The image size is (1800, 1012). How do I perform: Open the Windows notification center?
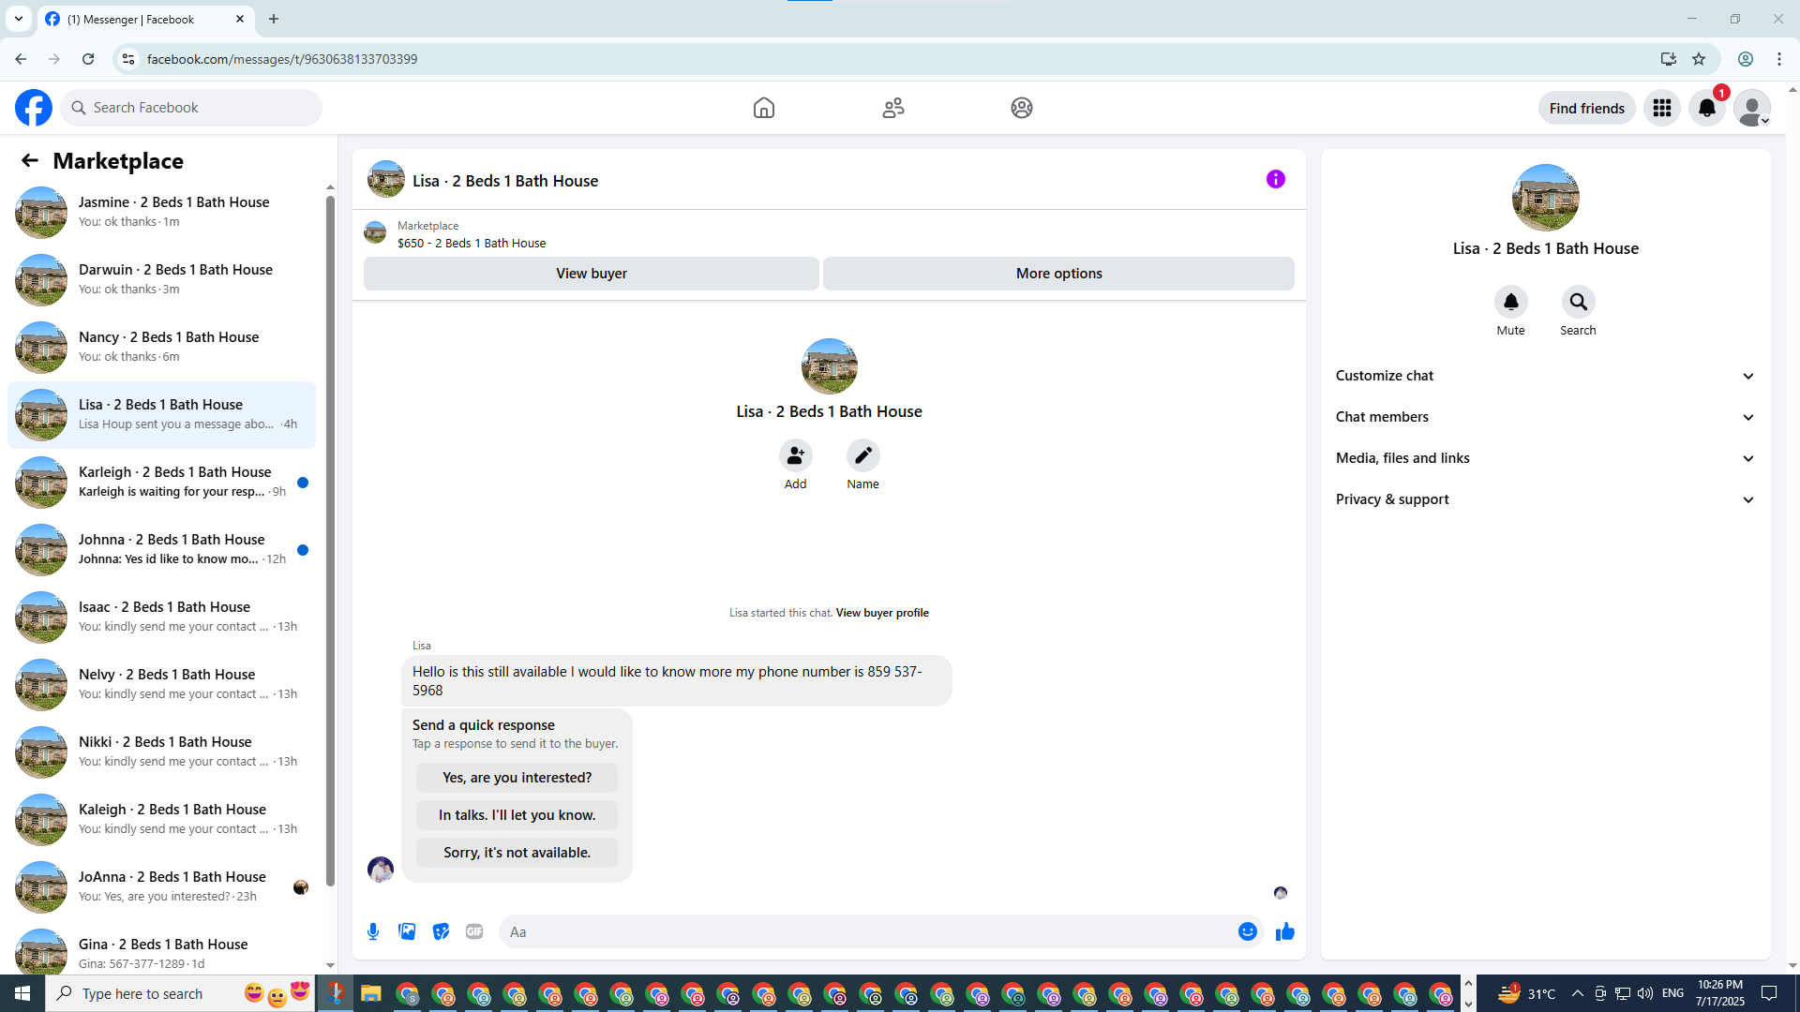coord(1769,993)
